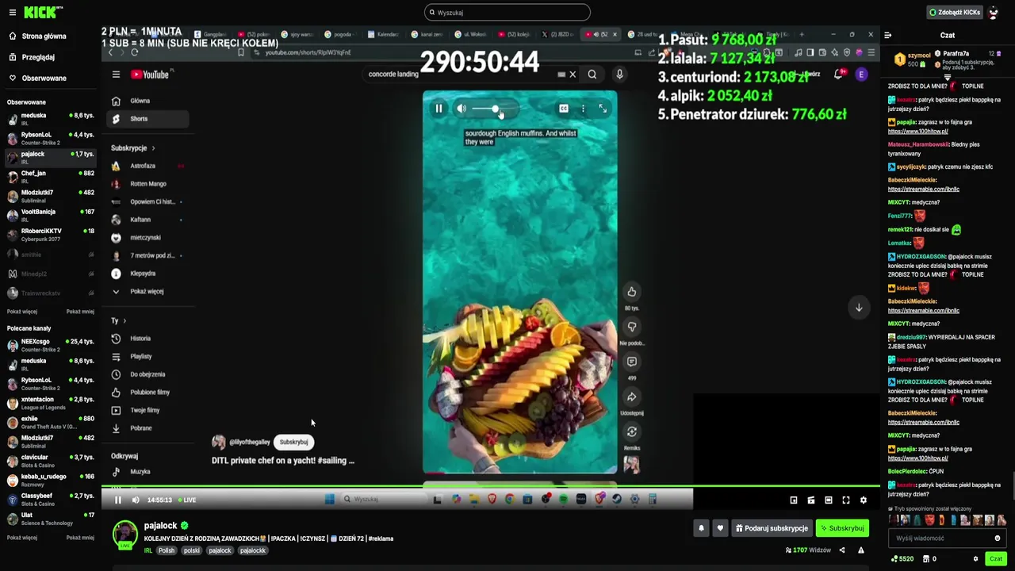Viewport: 1015px width, 571px height.
Task: Open YouTube Ty section chevron
Action: point(124,321)
